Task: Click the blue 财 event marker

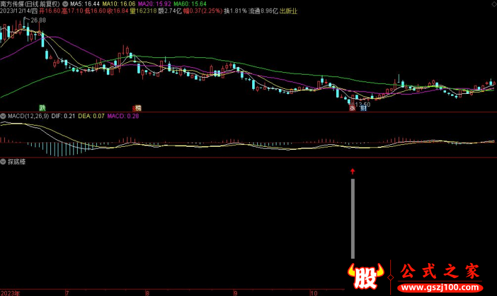Action: 363,108
